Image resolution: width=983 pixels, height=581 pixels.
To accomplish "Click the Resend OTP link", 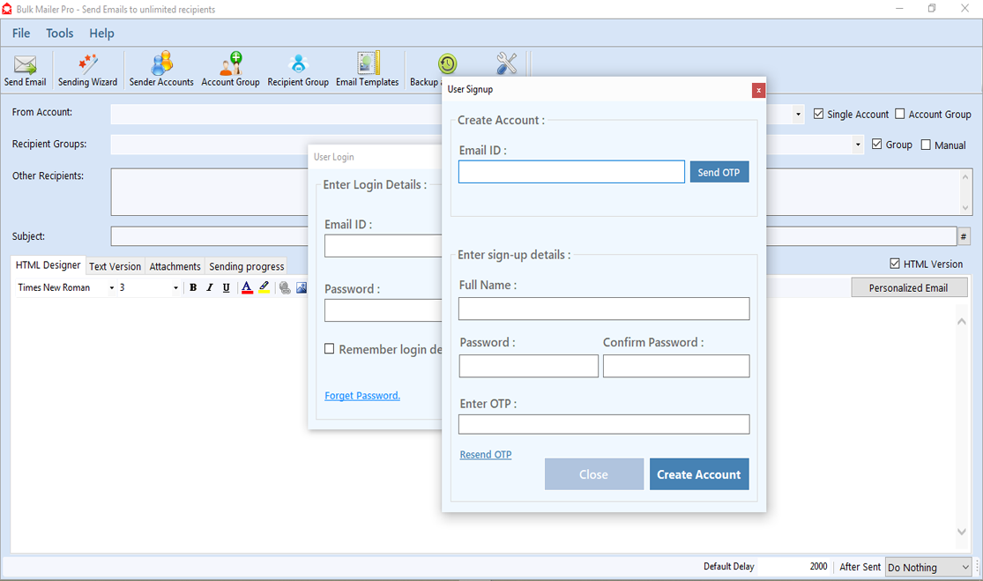I will tap(486, 454).
